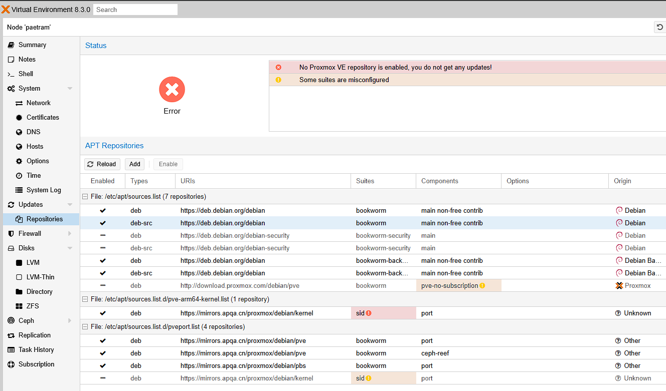Click the Reload button
Image resolution: width=666 pixels, height=391 pixels.
pyautogui.click(x=102, y=164)
